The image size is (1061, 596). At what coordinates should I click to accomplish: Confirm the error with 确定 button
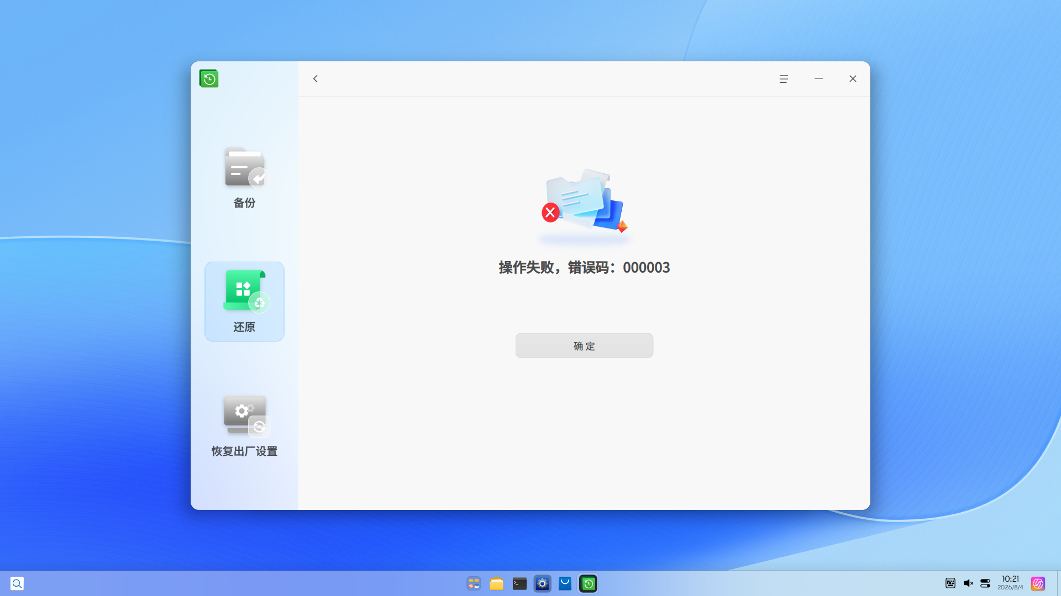pos(584,345)
